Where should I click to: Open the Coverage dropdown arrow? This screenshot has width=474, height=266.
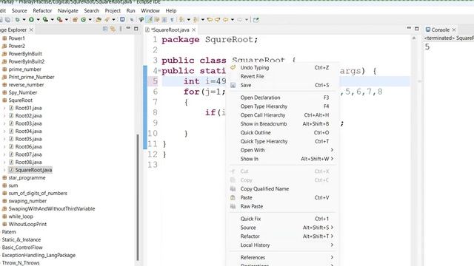(x=53, y=20)
